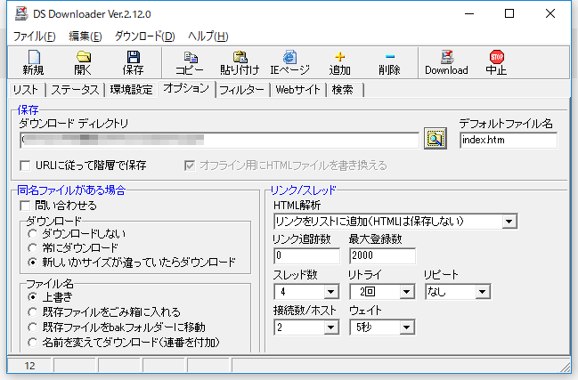This screenshot has height=380, width=578.
Task: Click the ダウンロード ディレクトリ path field
Action: tap(219, 140)
